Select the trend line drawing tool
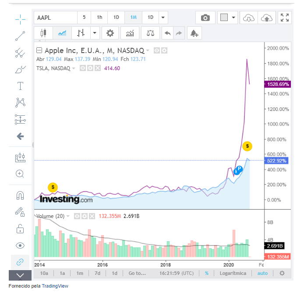Image resolution: width=297 pixels, height=292 pixels. [x=20, y=36]
